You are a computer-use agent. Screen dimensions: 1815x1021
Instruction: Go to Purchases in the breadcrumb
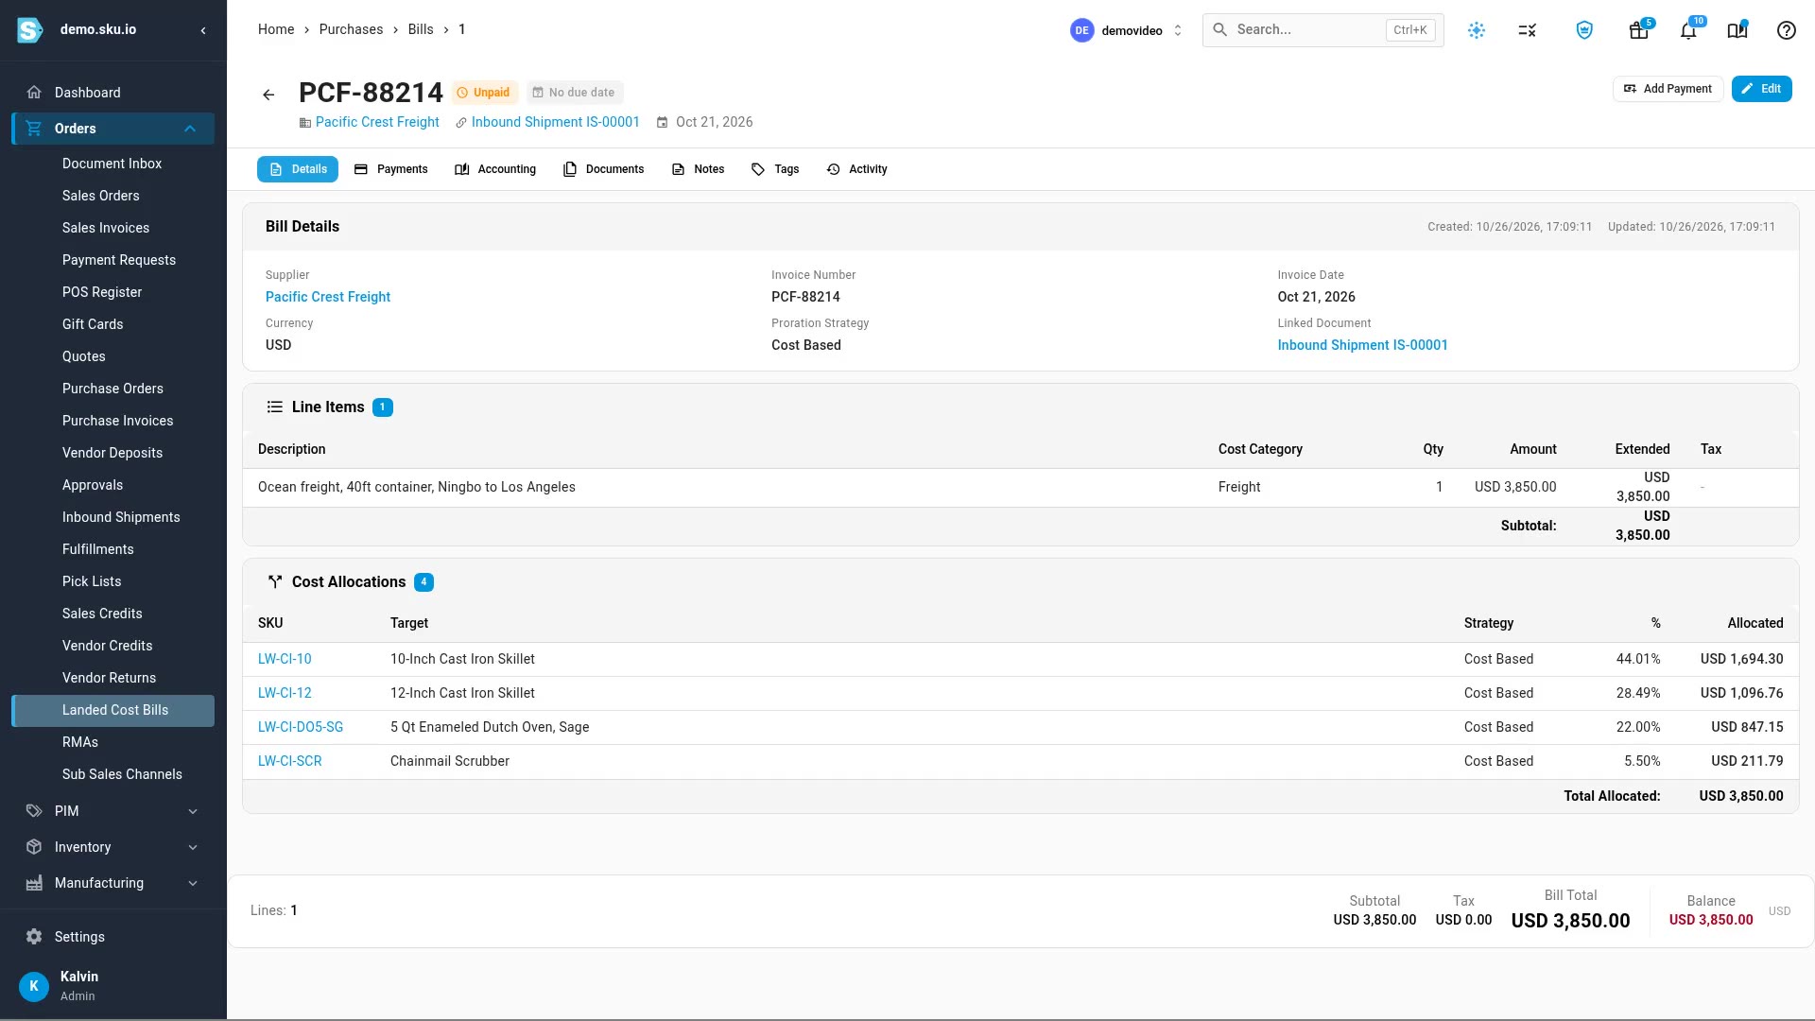point(351,29)
